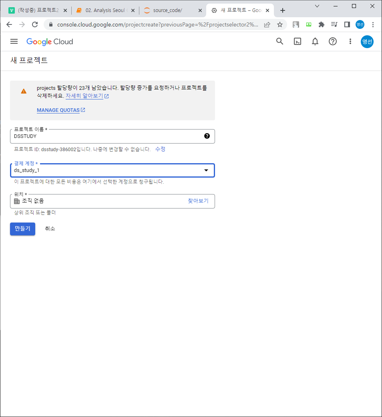The height and width of the screenshot is (417, 382).
Task: Click the Chrome profile 영선 icon in toolbar
Action: point(360,24)
